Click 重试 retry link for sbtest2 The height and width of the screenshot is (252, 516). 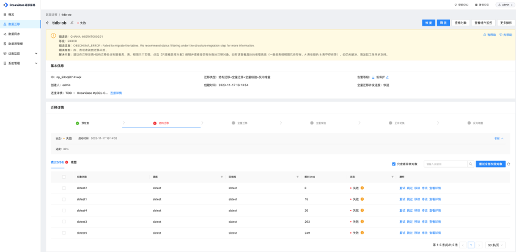[x=402, y=188]
